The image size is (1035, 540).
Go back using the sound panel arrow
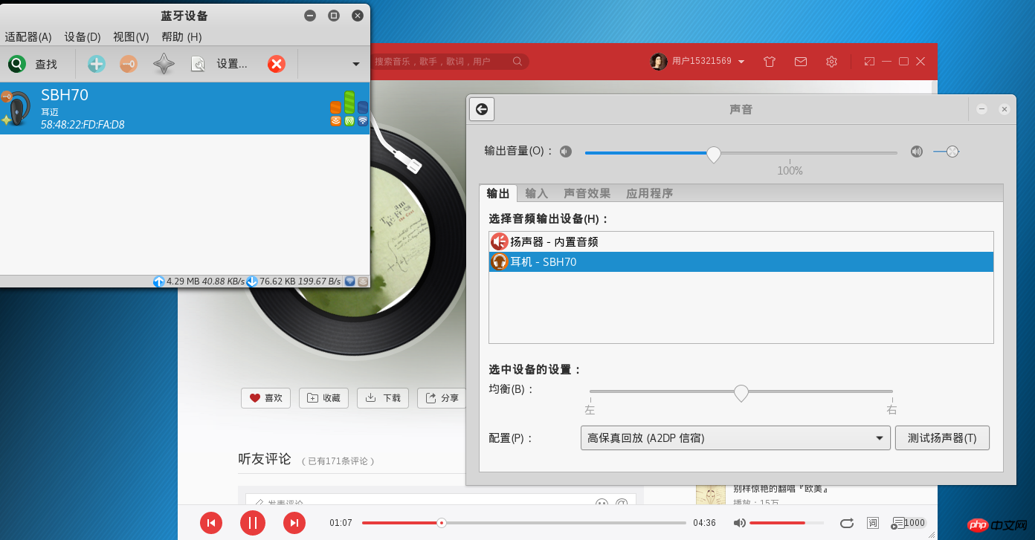[482, 109]
